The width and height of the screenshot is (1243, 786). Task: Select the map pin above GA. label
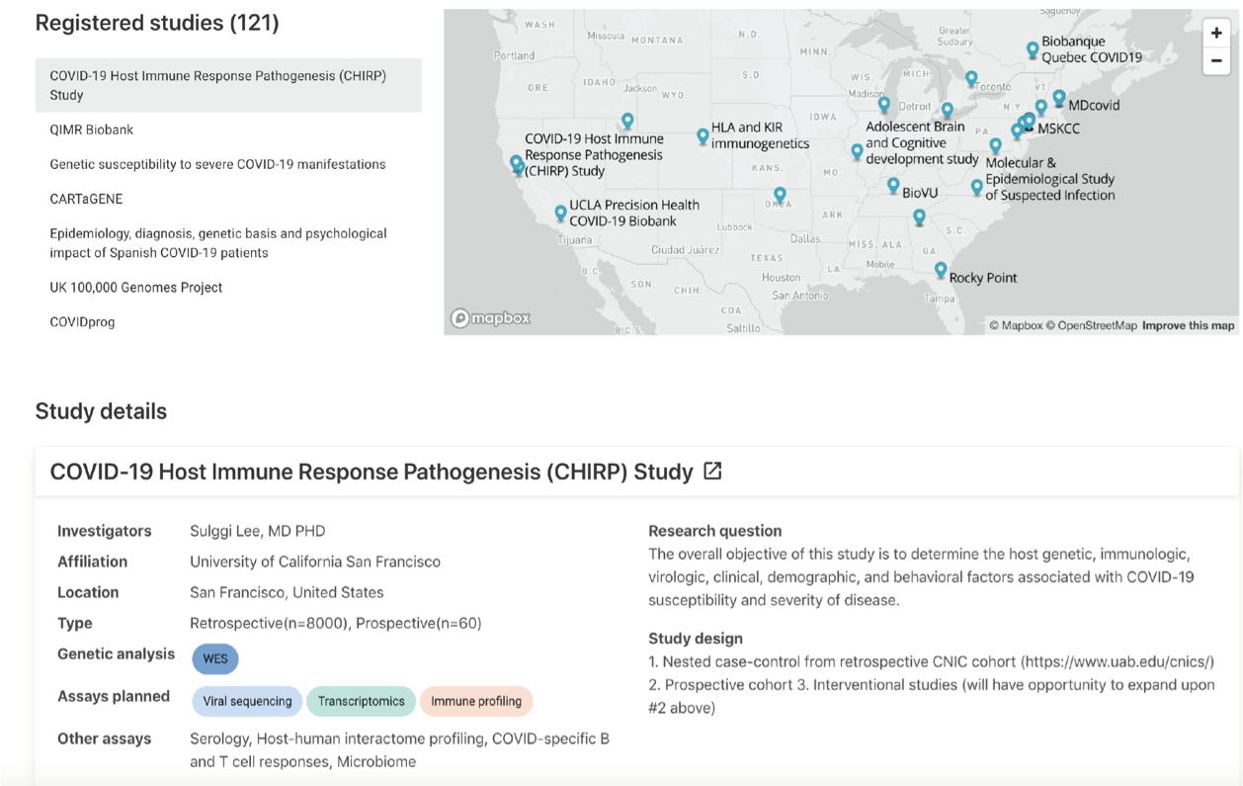tap(919, 217)
